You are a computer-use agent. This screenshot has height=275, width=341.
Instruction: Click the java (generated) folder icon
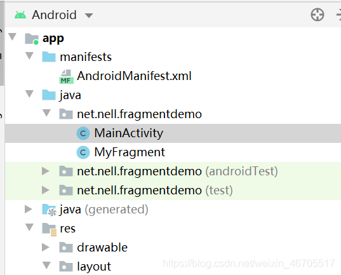point(49,210)
